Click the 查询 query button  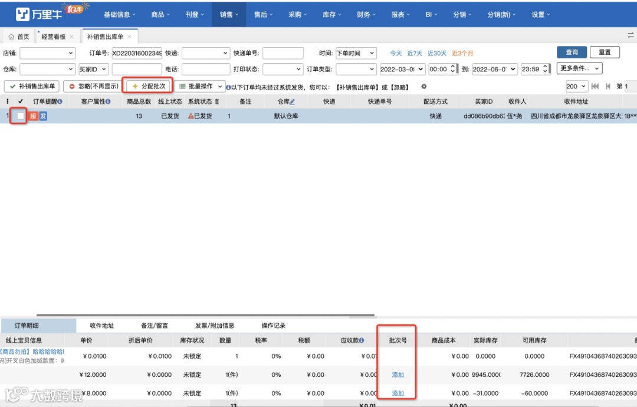click(x=571, y=52)
